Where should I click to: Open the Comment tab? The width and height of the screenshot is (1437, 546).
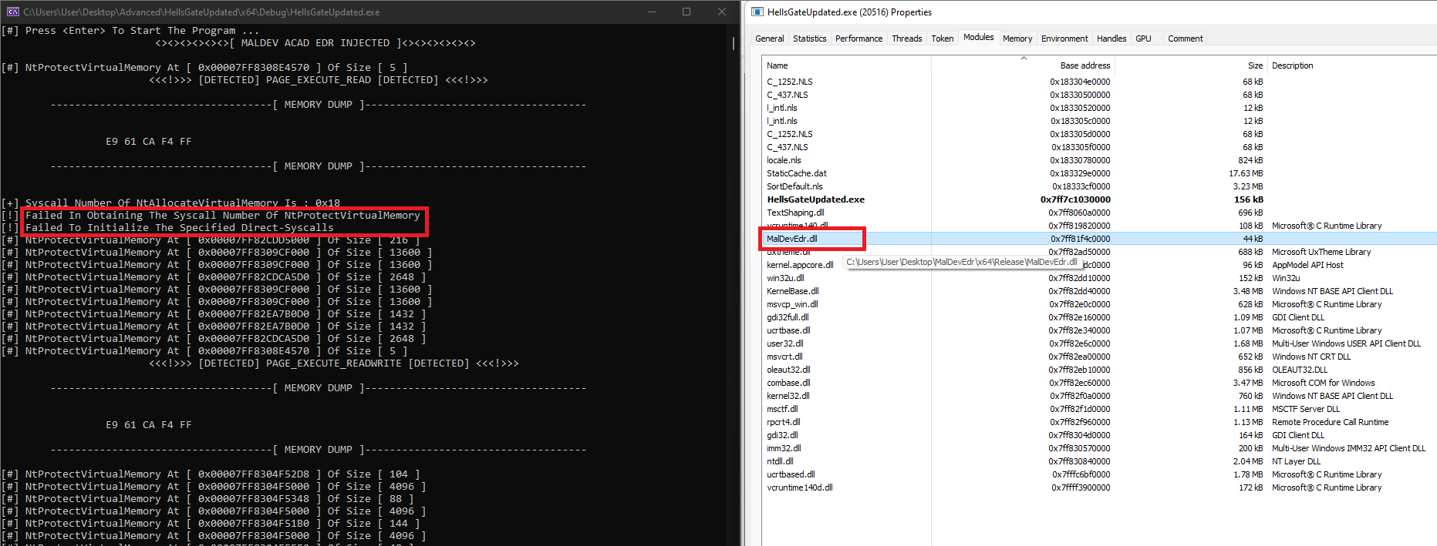1185,39
